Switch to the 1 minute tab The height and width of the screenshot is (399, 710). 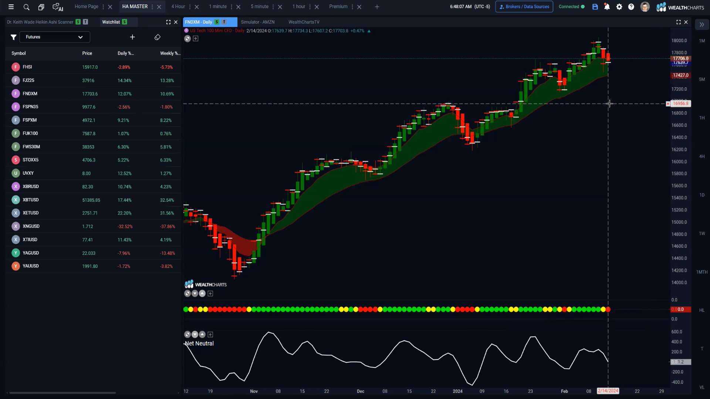[218, 7]
